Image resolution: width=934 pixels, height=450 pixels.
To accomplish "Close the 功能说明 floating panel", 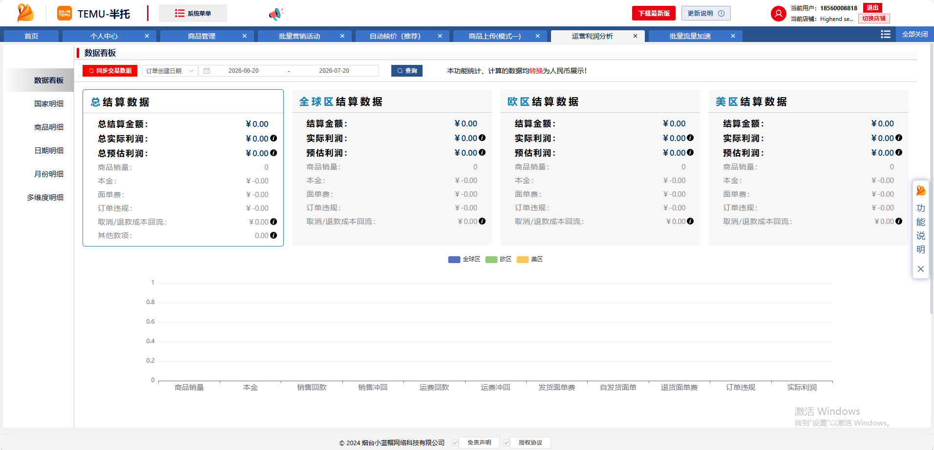I will [921, 269].
